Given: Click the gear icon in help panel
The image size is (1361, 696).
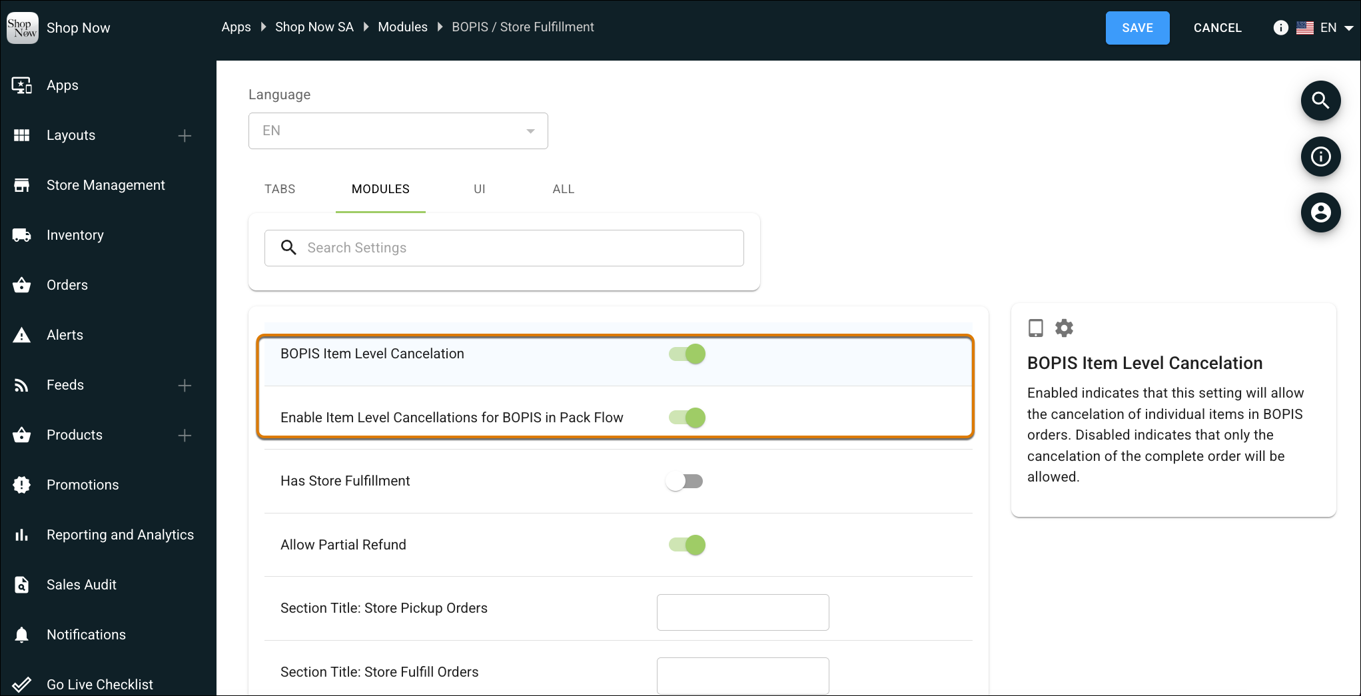Looking at the screenshot, I should [1065, 328].
